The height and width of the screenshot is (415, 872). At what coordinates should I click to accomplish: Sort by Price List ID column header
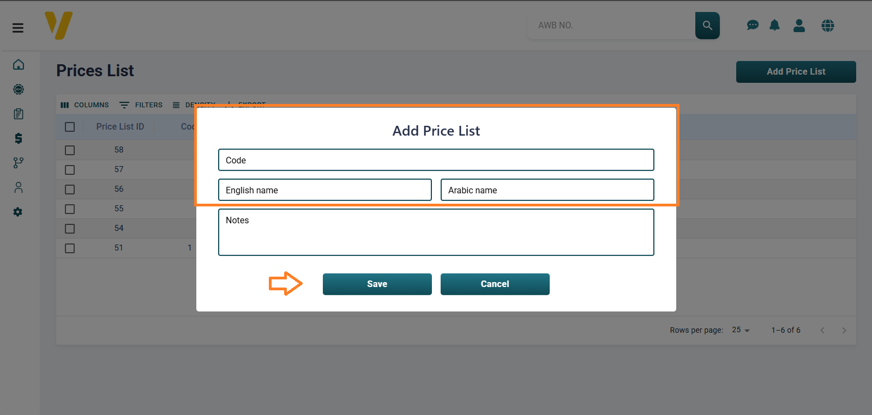(x=120, y=127)
